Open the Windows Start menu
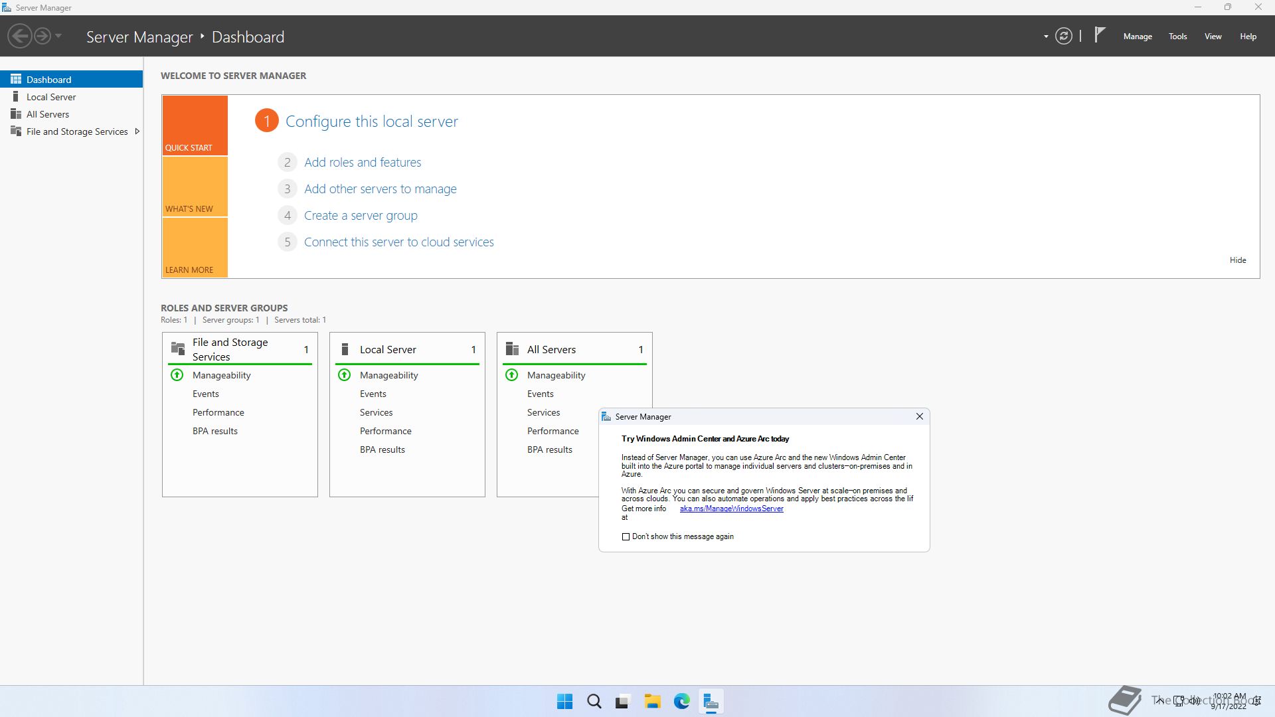Image resolution: width=1275 pixels, height=717 pixels. [x=565, y=701]
